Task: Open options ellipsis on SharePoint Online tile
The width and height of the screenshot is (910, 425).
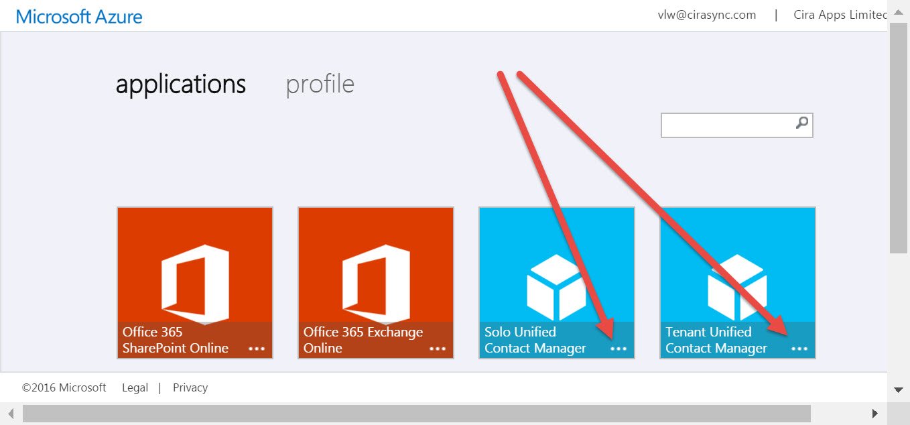Action: (257, 349)
